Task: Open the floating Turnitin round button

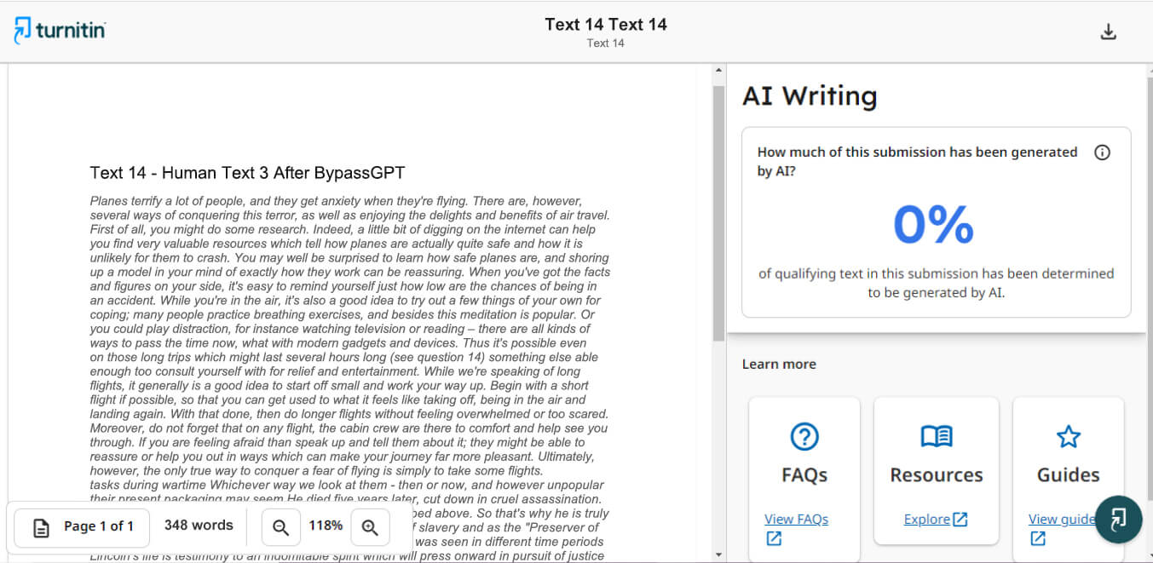Action: [x=1118, y=520]
